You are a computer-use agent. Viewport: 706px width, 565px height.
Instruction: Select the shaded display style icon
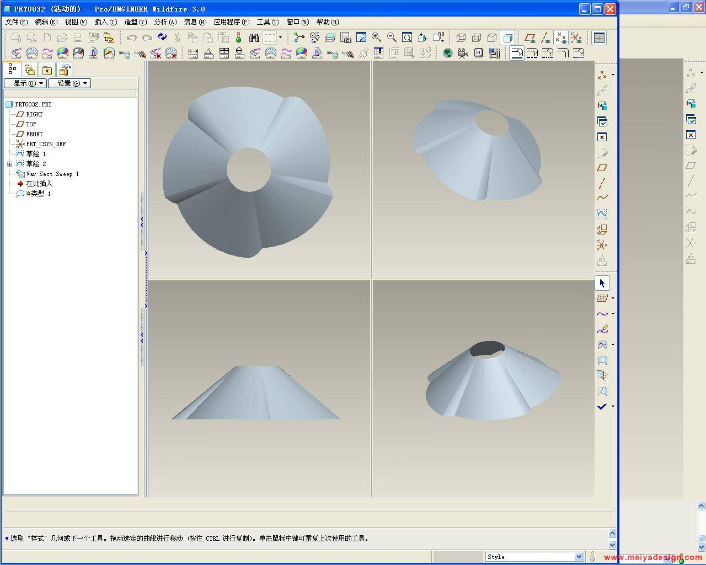507,38
